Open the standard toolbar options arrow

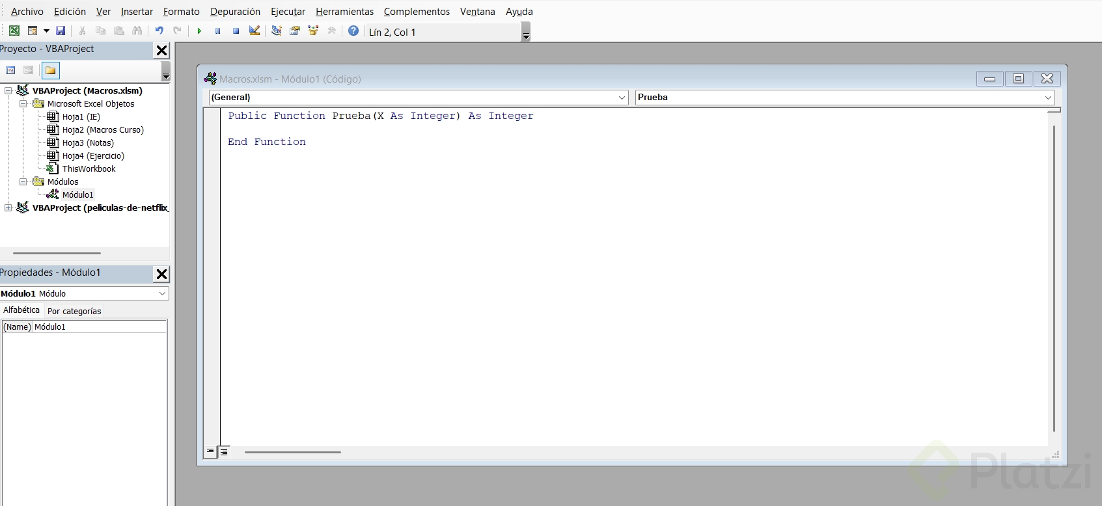coord(526,32)
